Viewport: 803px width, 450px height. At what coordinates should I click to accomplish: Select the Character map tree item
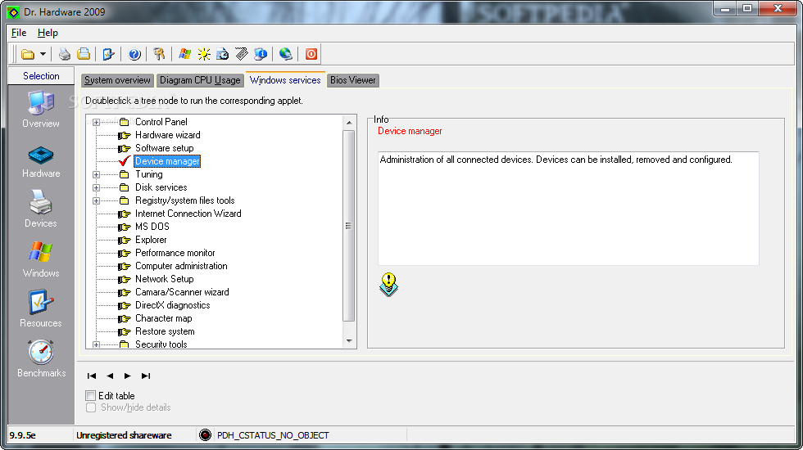(x=163, y=318)
